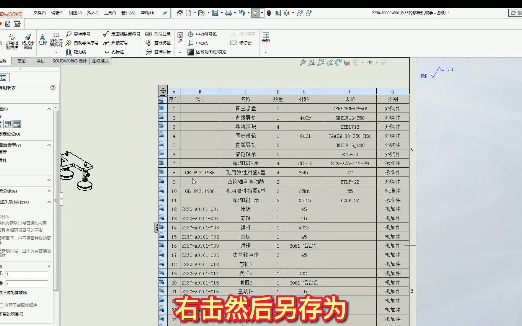Select the middle table border style toggle
This screenshot has height=326, width=522.
(8, 124)
